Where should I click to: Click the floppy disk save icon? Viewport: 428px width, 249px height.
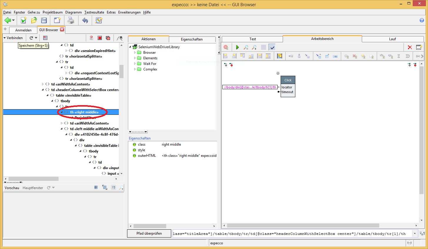click(44, 20)
